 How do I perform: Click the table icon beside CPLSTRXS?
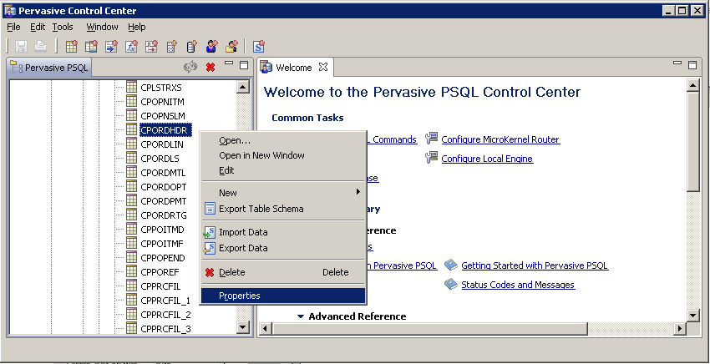coord(131,87)
